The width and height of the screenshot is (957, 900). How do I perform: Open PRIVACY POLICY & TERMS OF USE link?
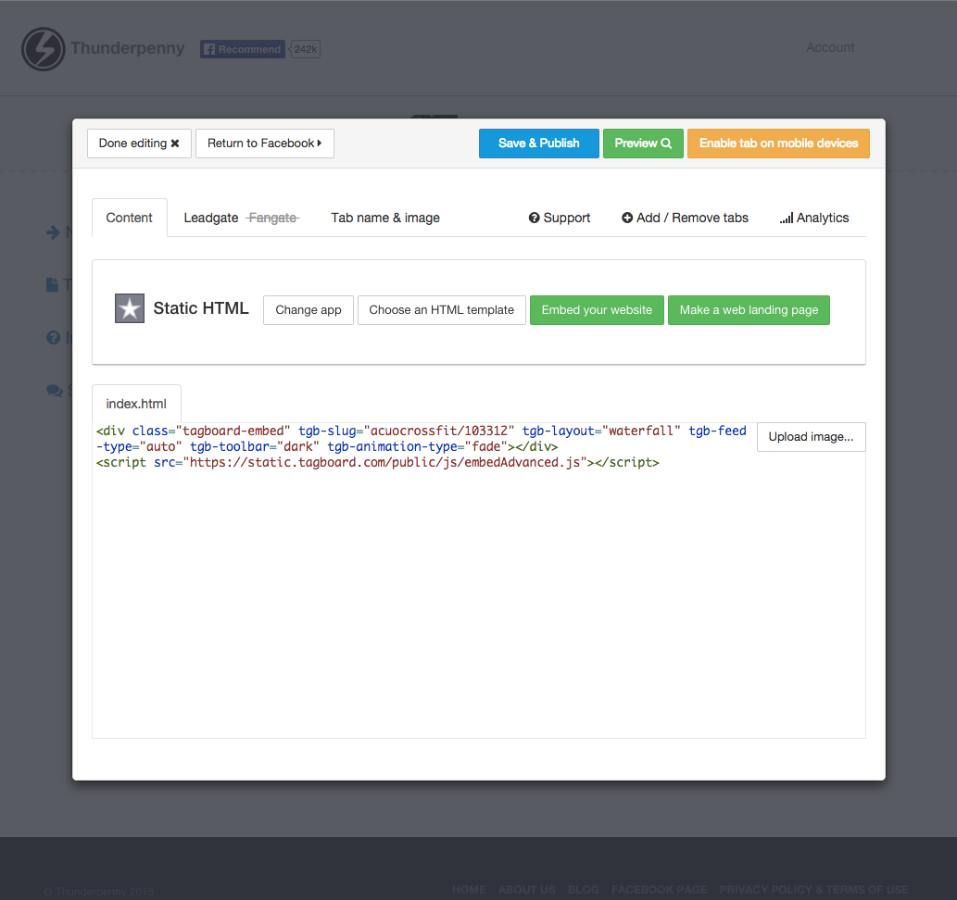coord(813,890)
